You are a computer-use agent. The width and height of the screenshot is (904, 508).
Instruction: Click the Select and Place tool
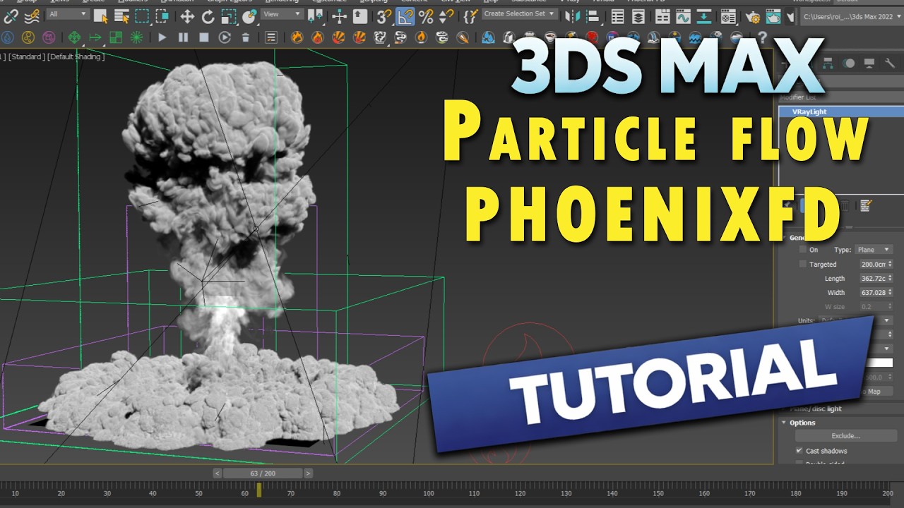[x=249, y=16]
